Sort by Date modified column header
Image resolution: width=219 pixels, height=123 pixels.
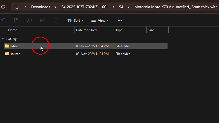[x=86, y=30]
